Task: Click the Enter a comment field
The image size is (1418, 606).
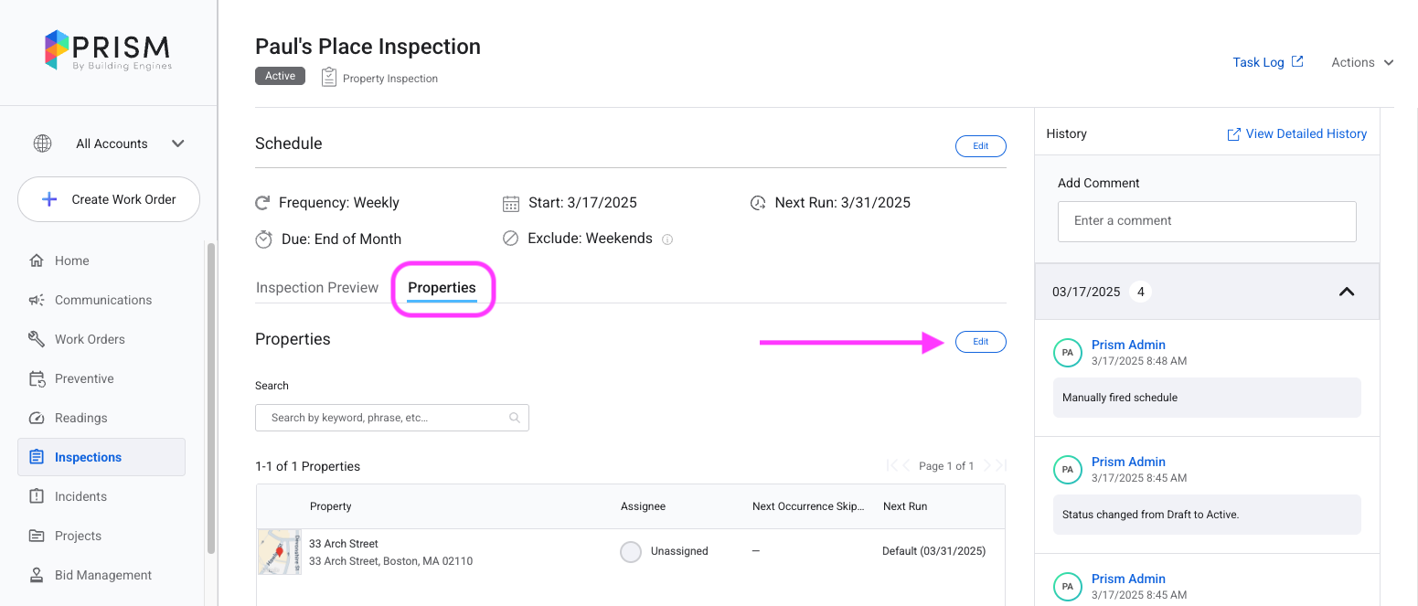Action: tap(1207, 221)
